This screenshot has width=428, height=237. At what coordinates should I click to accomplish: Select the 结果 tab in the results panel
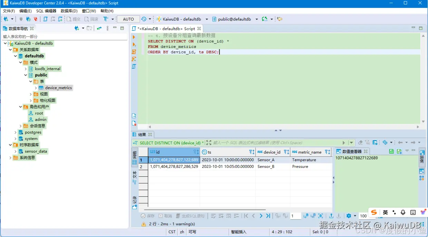tap(142, 135)
